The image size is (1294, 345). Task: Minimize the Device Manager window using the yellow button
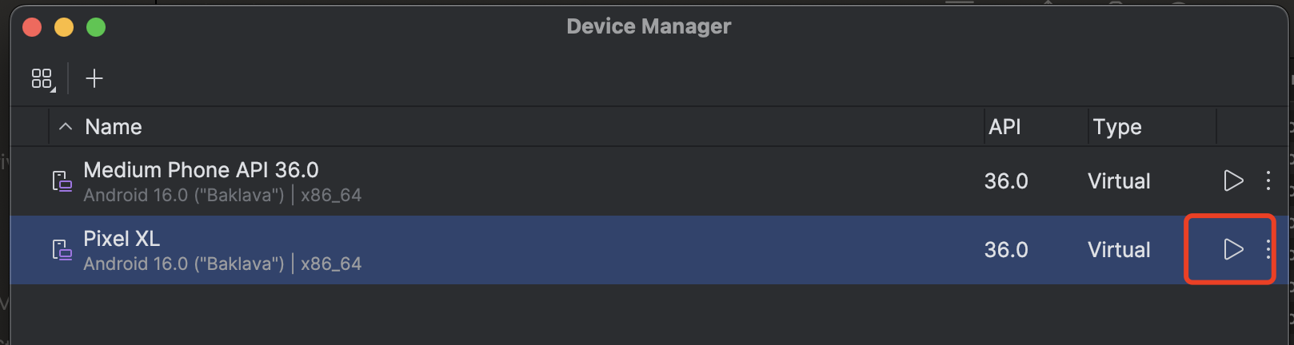click(x=64, y=27)
